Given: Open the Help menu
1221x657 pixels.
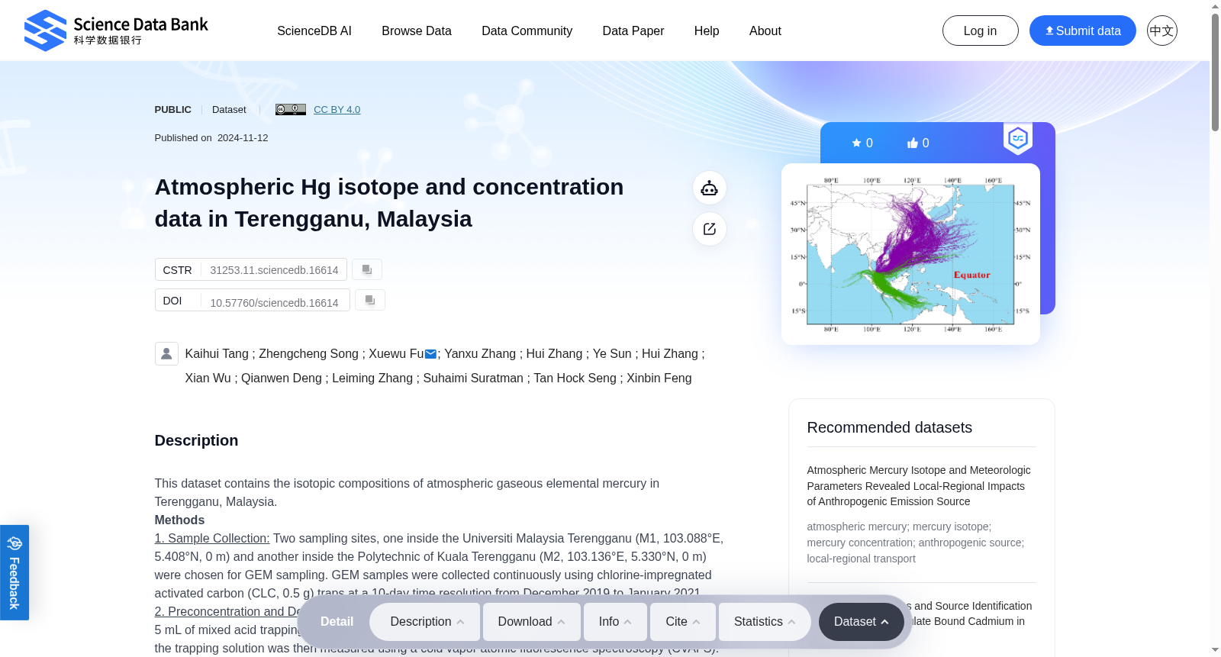Looking at the screenshot, I should click(707, 31).
